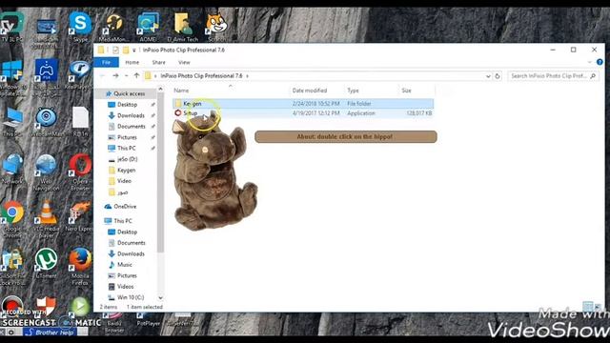610x343 pixels.
Task: Click the navigation pane scroll-down arrow
Action: 160,297
